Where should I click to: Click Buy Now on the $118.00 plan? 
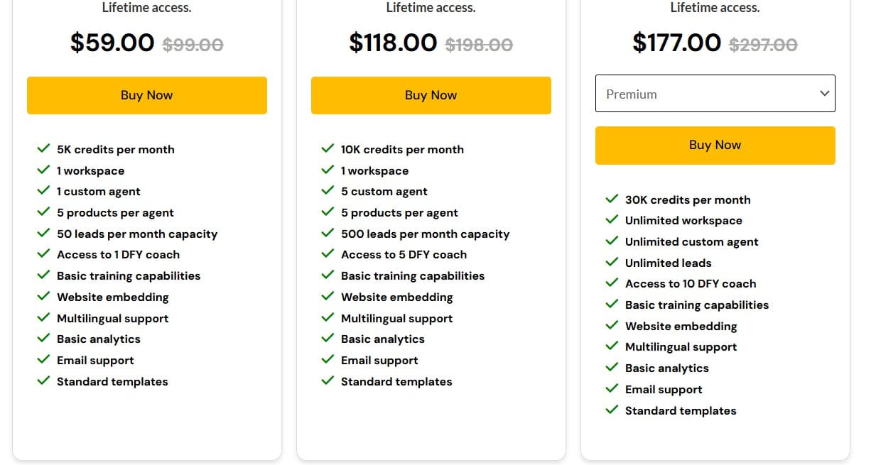pos(431,94)
